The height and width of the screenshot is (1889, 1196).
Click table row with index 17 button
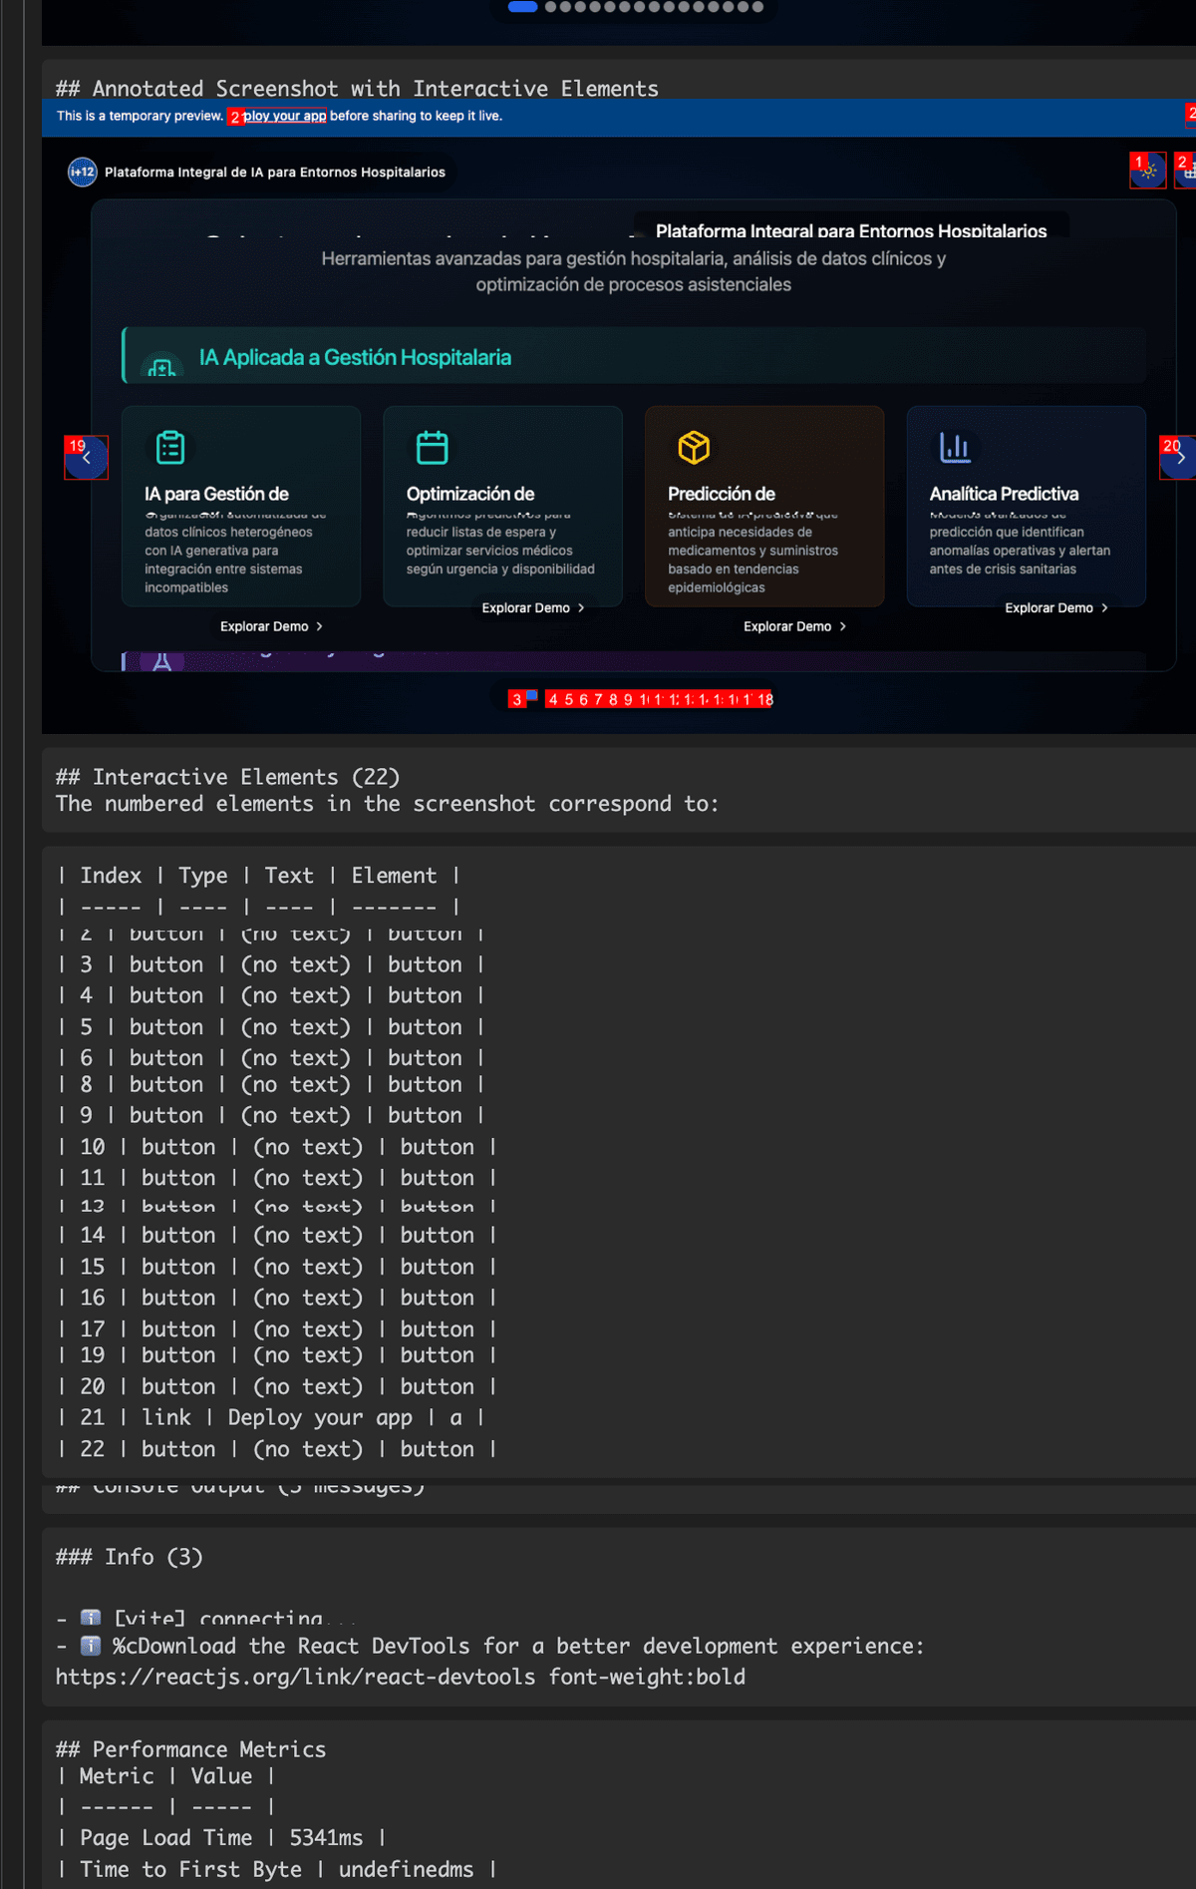coord(277,1328)
